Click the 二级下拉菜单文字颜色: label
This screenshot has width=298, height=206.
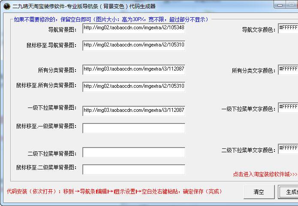[248, 150]
